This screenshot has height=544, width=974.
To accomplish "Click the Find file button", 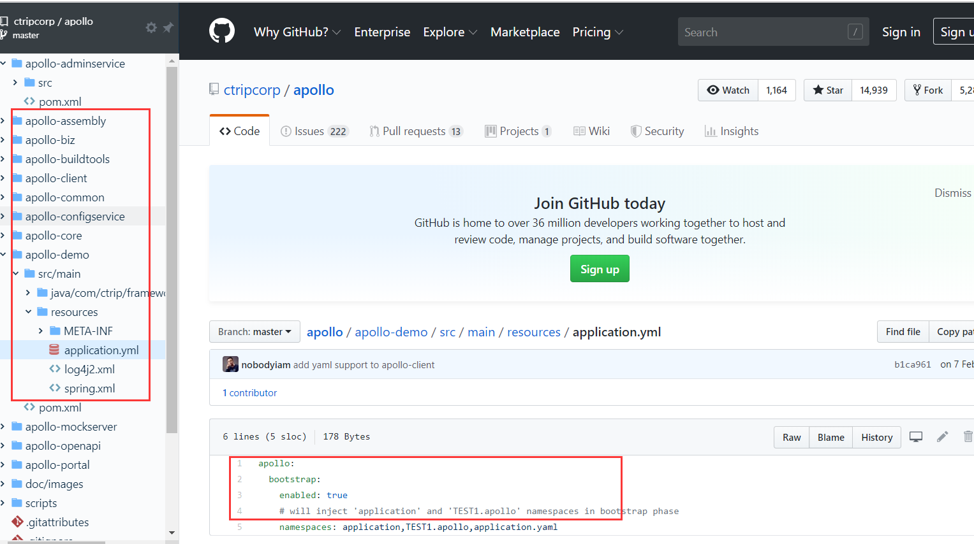I will tap(903, 332).
